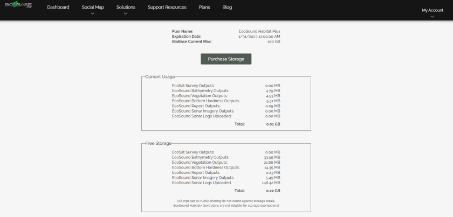
Task: Select EcoSound Bathymetry Outputs in Current Usage
Action: [x=200, y=91]
